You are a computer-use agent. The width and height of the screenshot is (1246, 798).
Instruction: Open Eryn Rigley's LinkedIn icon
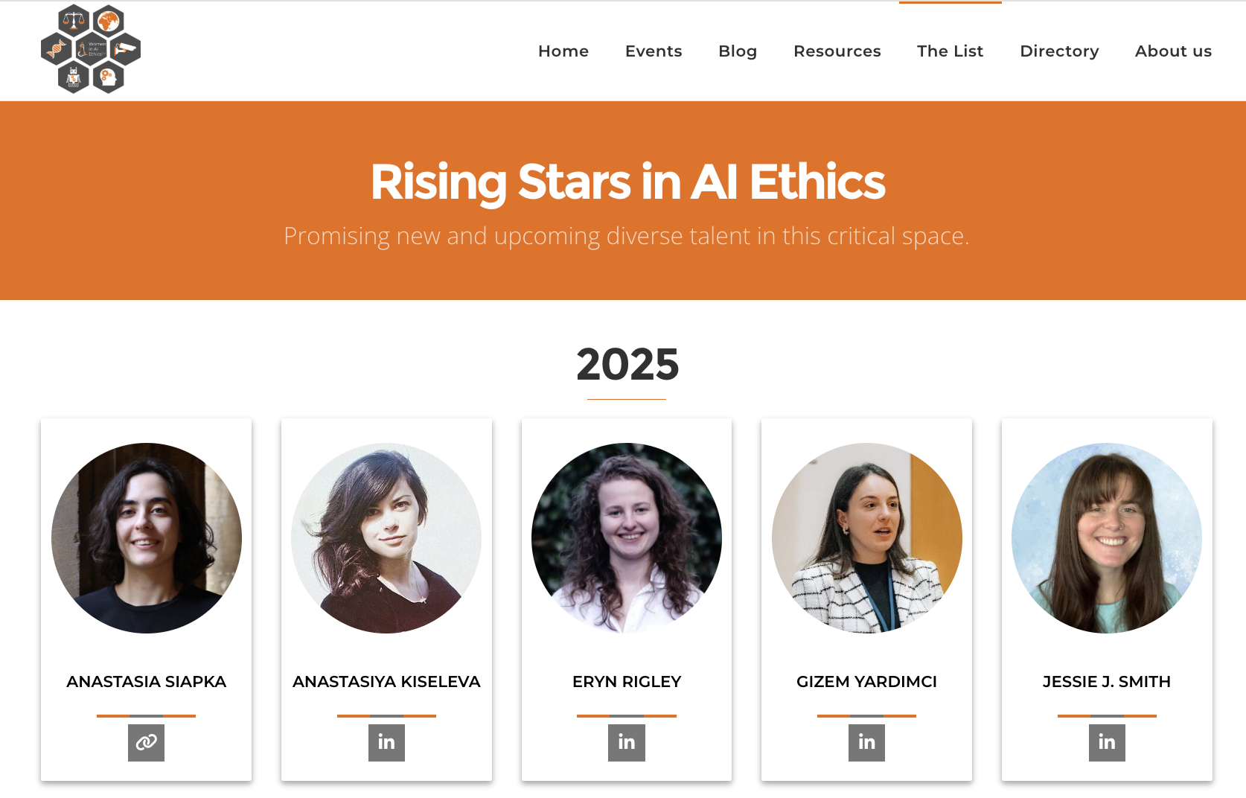627,743
